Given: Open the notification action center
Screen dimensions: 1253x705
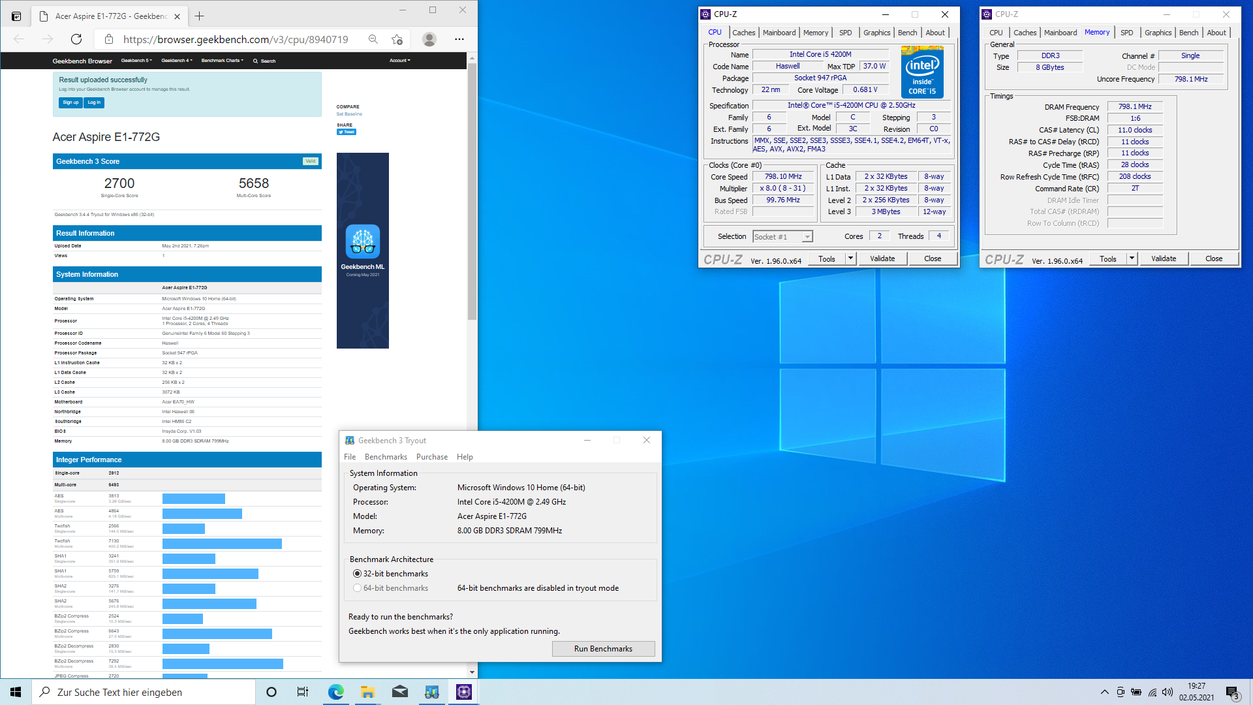Looking at the screenshot, I should tap(1233, 693).
